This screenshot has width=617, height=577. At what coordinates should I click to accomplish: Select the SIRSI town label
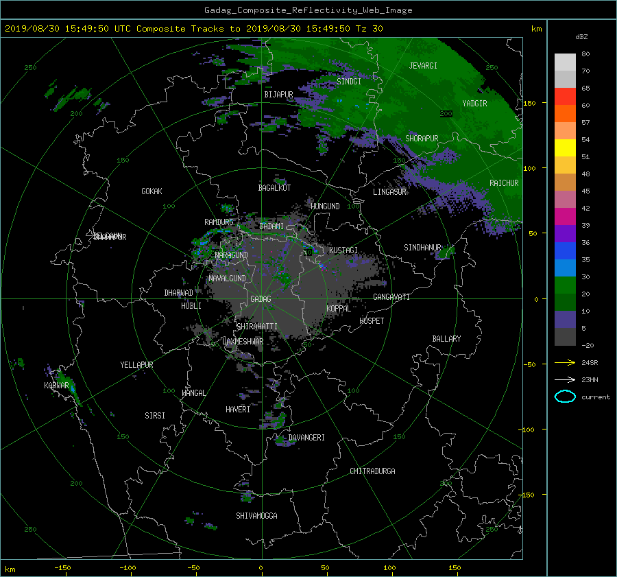point(155,416)
